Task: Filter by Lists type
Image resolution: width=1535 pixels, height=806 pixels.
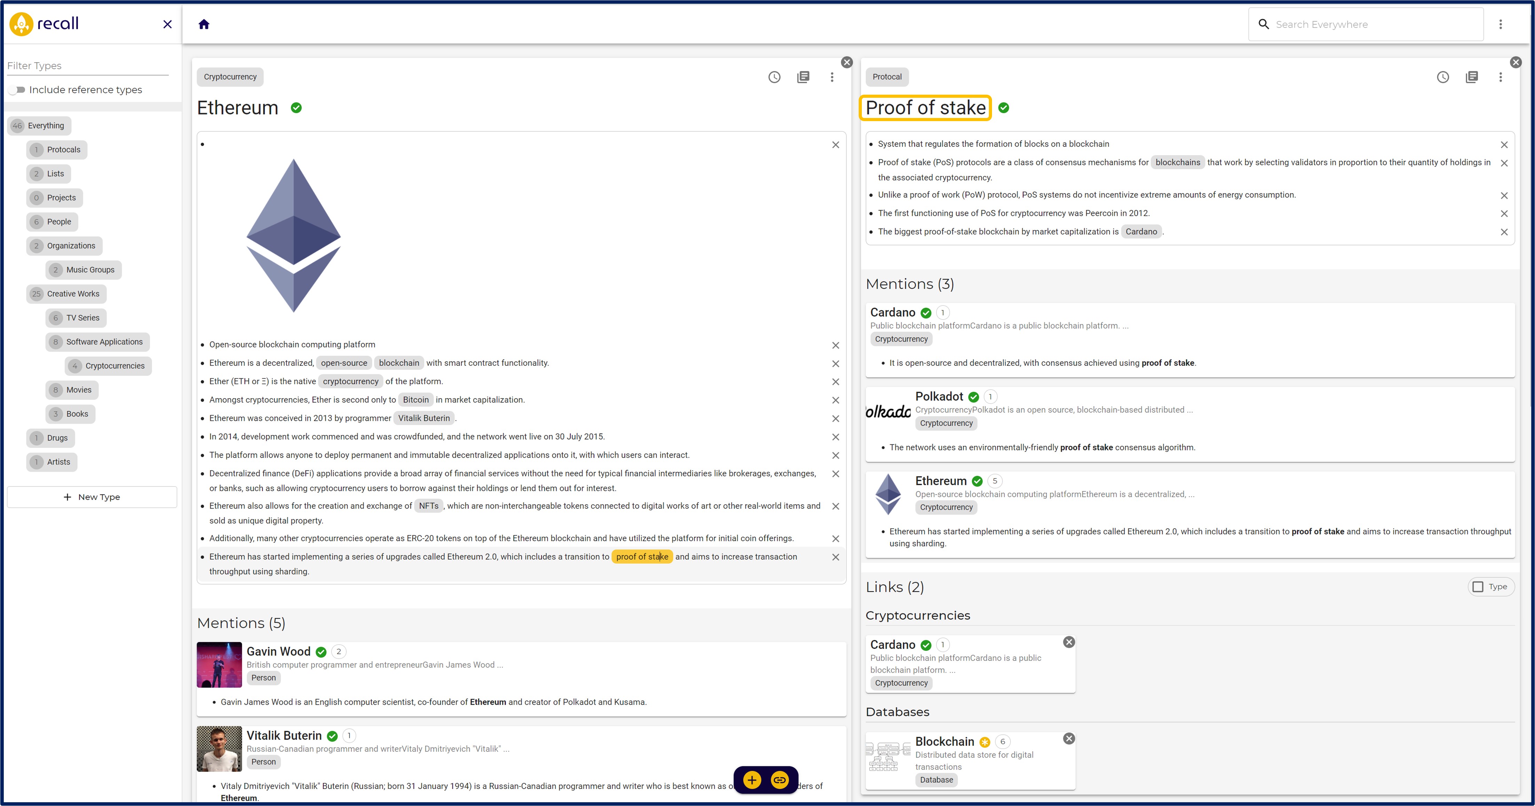Action: pyautogui.click(x=49, y=174)
